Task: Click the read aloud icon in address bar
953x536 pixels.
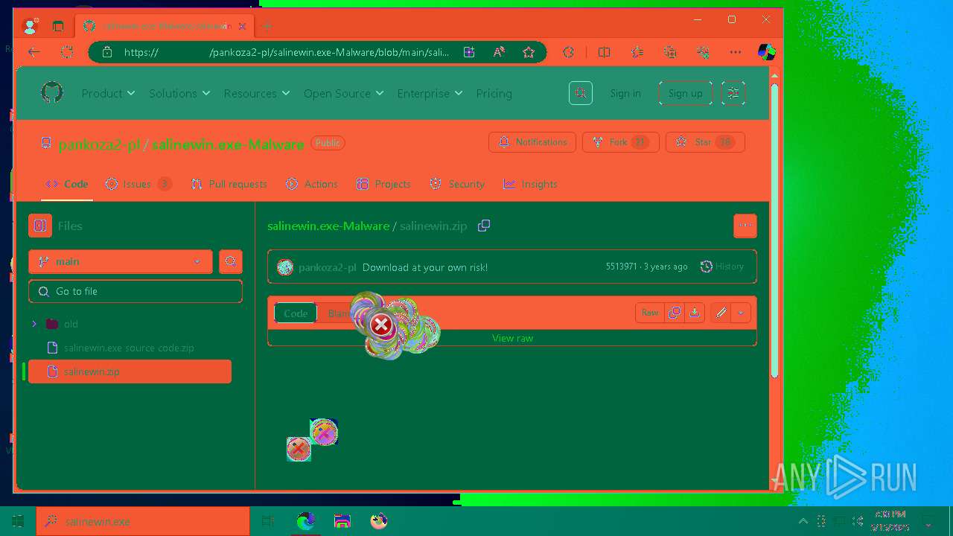Action: tap(499, 52)
